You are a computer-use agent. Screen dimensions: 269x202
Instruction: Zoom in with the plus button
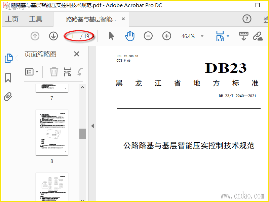click(x=167, y=36)
